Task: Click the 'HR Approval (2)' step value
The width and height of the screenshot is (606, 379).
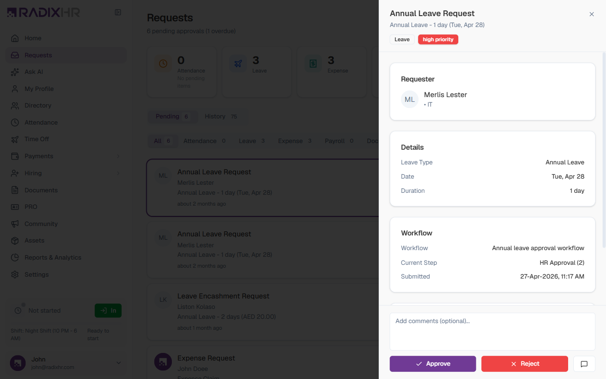Action: click(562, 263)
